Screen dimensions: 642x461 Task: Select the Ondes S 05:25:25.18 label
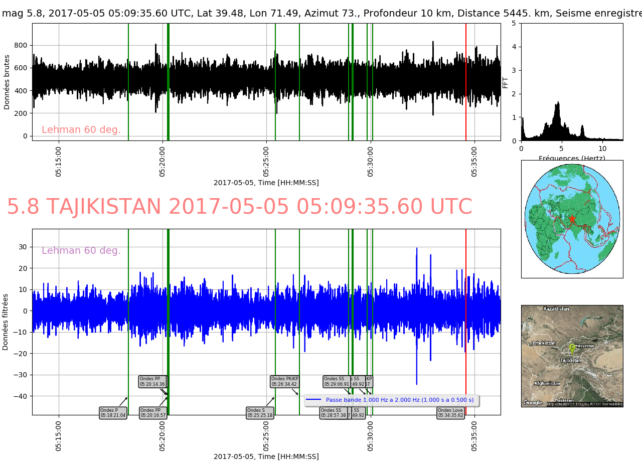coord(260,413)
